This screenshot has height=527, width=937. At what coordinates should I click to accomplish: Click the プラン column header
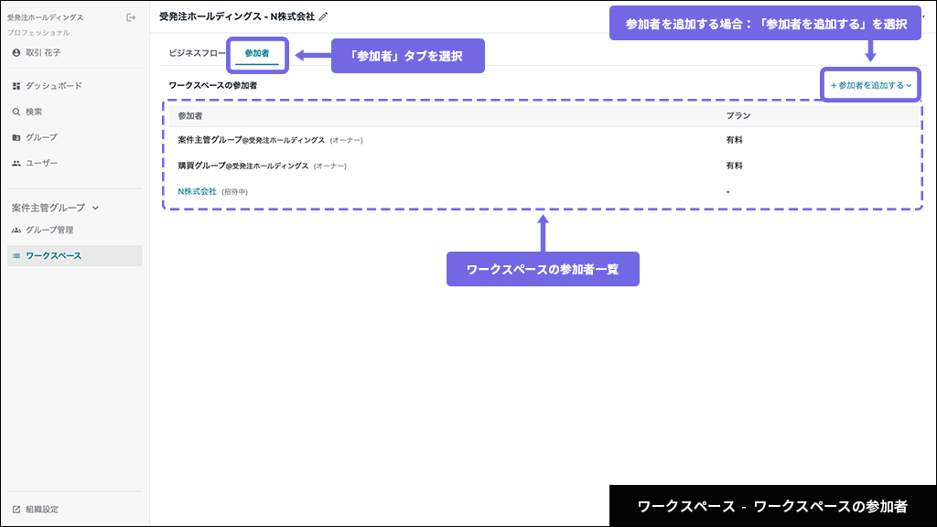(x=738, y=116)
